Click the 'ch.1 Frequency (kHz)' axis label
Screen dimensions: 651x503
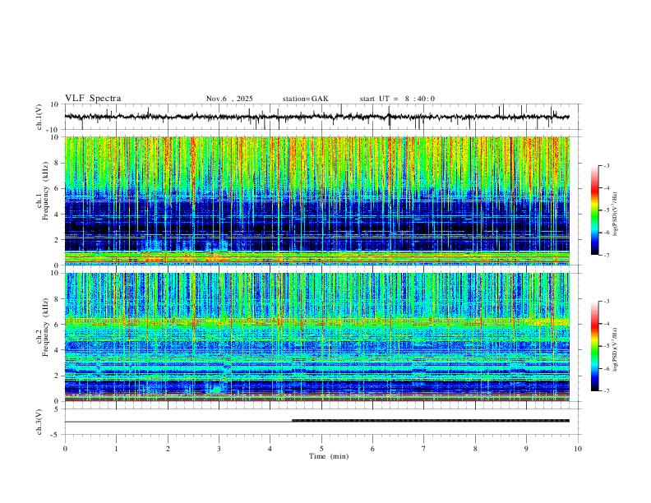click(x=42, y=191)
